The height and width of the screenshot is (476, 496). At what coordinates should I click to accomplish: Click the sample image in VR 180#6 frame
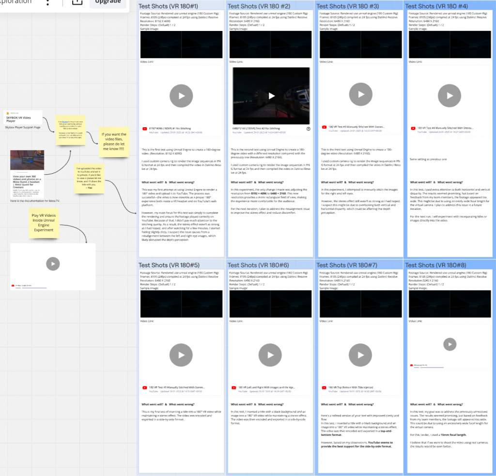point(270,304)
